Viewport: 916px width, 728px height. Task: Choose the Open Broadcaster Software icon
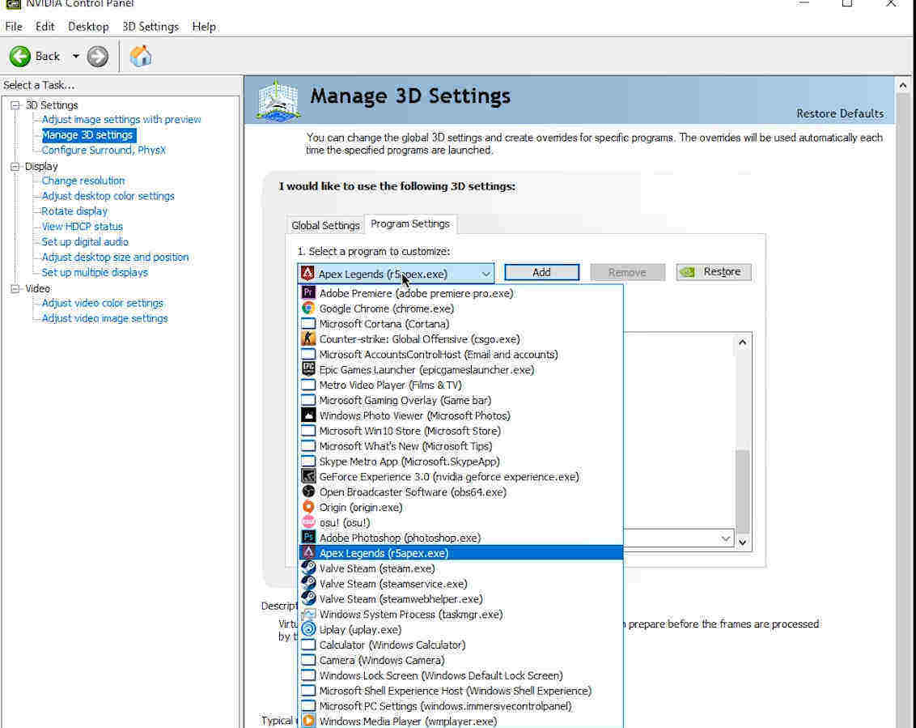tap(308, 492)
